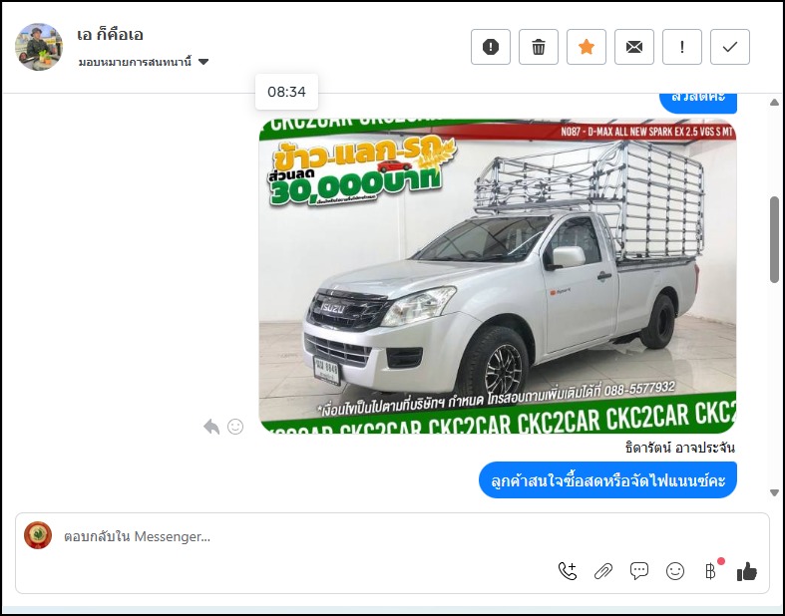This screenshot has width=785, height=616.
Task: Select message ลูกค้าสนใจซื้อสดหรือจัดไฟแนนซ์คะ
Action: (x=607, y=480)
